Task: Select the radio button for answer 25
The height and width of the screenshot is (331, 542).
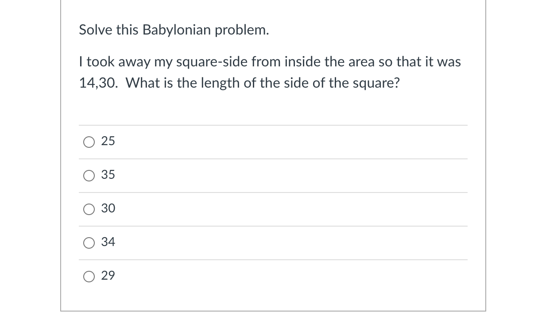Action: (x=89, y=142)
